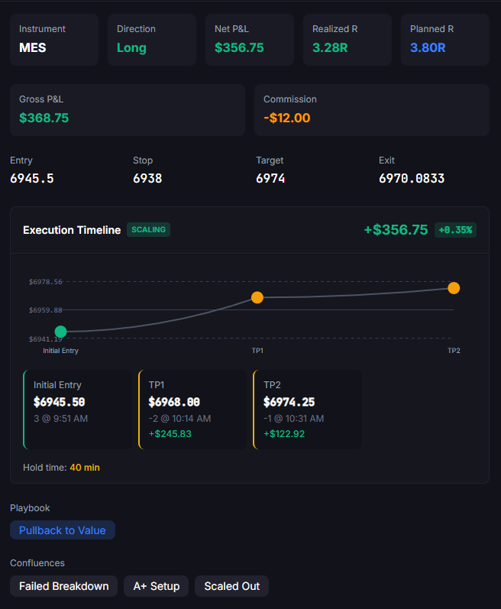Open the TP1 execution card
The image size is (501, 609).
pyautogui.click(x=192, y=410)
